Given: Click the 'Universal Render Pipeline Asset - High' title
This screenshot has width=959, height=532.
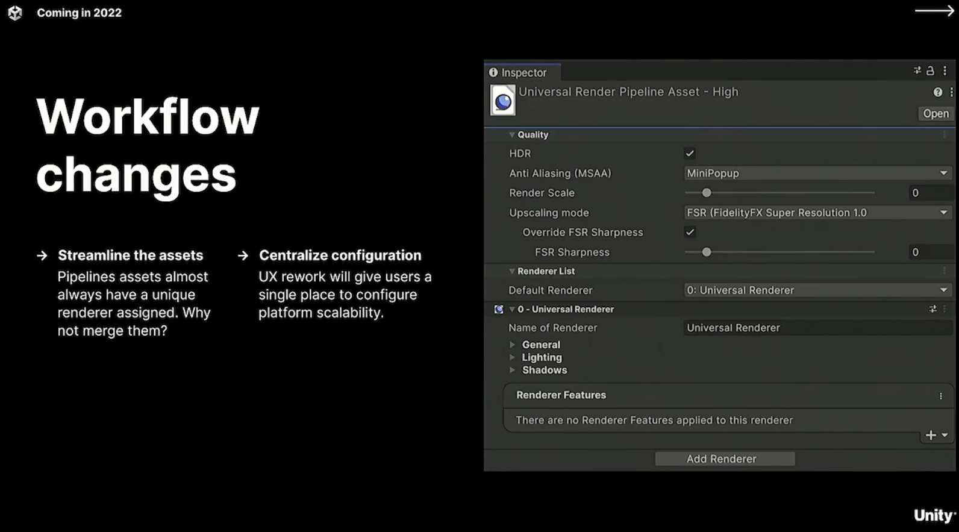Looking at the screenshot, I should [x=628, y=92].
